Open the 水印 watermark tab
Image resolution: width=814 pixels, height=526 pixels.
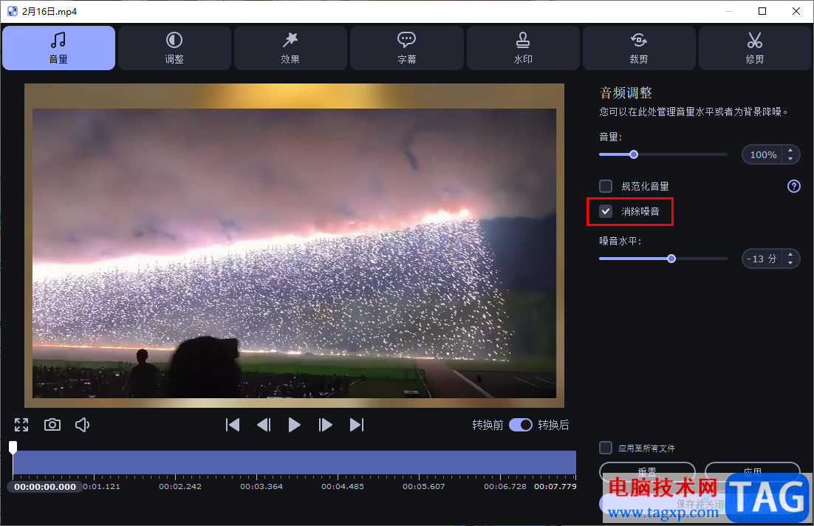523,48
